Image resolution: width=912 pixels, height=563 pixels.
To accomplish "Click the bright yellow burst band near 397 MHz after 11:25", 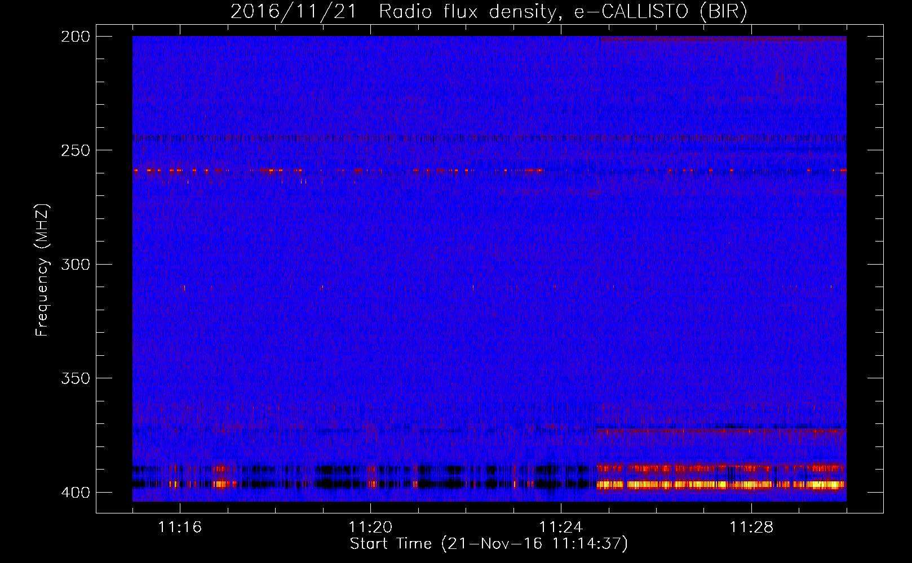I will tap(721, 484).
